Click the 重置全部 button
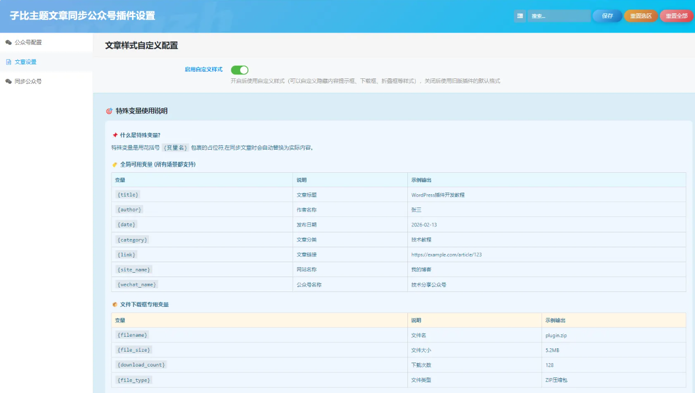 (x=676, y=16)
